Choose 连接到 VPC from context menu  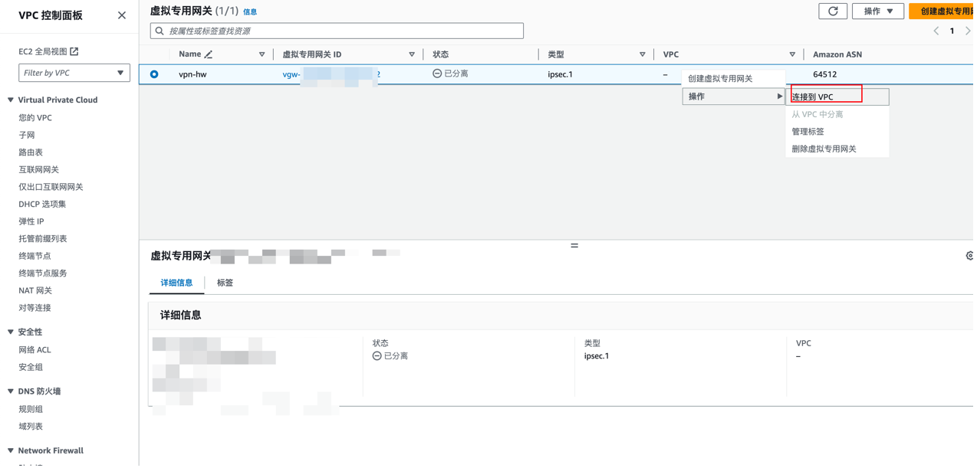tap(813, 97)
